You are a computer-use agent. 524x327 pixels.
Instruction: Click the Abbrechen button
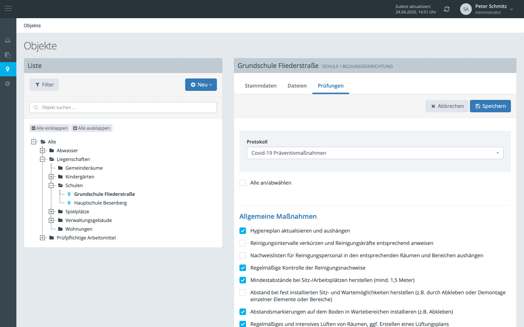click(x=447, y=106)
